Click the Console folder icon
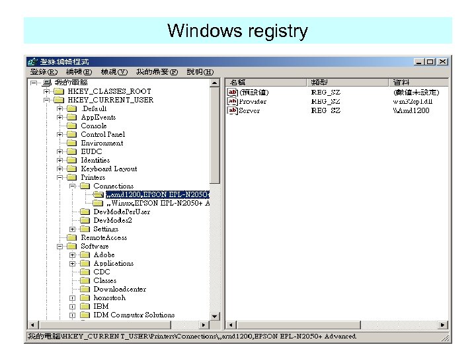The height and width of the screenshot is (357, 476). point(71,126)
